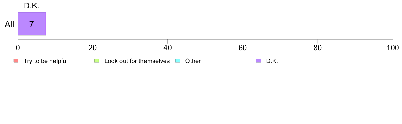Click the 'D.K.' text in the legend
This screenshot has width=402, height=124.
(272, 61)
